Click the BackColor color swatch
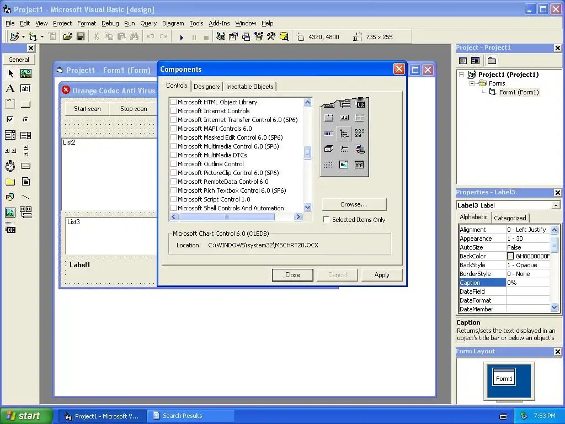 (510, 256)
